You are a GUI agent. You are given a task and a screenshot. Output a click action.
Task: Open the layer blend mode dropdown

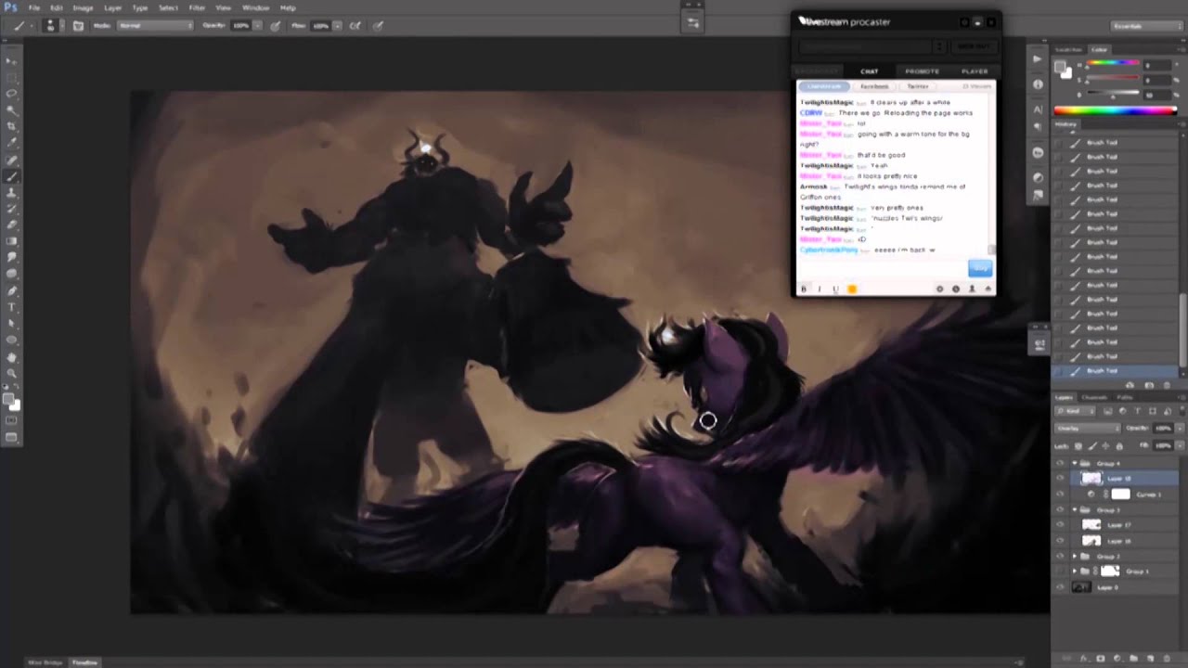[1087, 429]
